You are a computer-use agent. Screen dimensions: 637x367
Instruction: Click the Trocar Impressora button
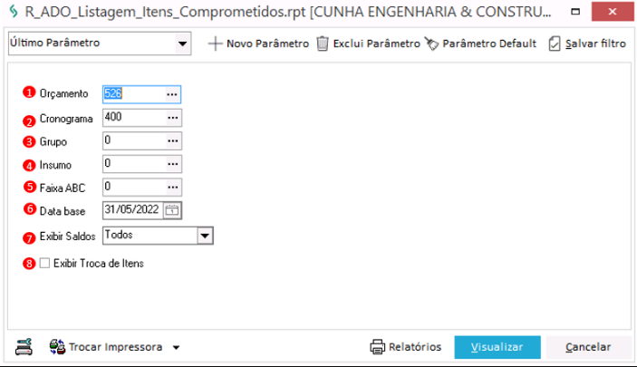pyautogui.click(x=106, y=347)
